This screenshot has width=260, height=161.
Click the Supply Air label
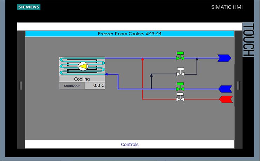click(72, 86)
